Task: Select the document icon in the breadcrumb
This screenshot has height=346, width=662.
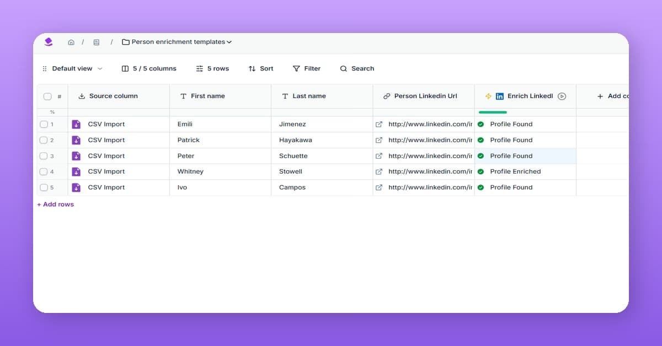Action: tap(97, 42)
